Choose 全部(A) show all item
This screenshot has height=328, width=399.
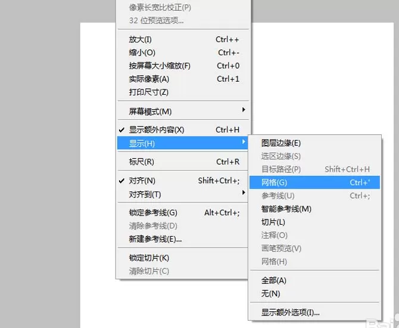(314, 281)
